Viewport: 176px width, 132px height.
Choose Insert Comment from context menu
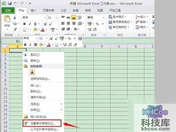[x=43, y=117]
